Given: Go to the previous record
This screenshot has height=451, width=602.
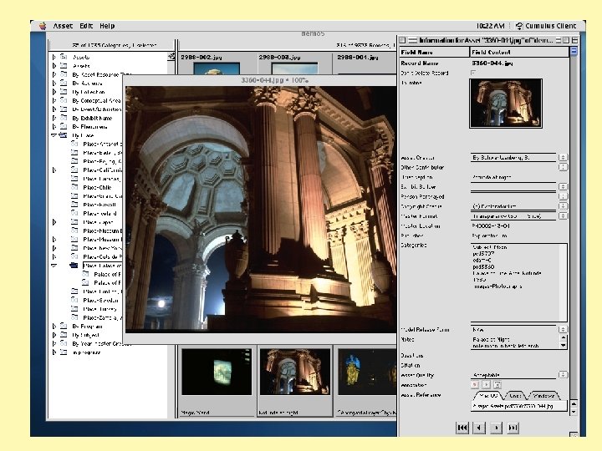Looking at the screenshot, I should pyautogui.click(x=478, y=427).
